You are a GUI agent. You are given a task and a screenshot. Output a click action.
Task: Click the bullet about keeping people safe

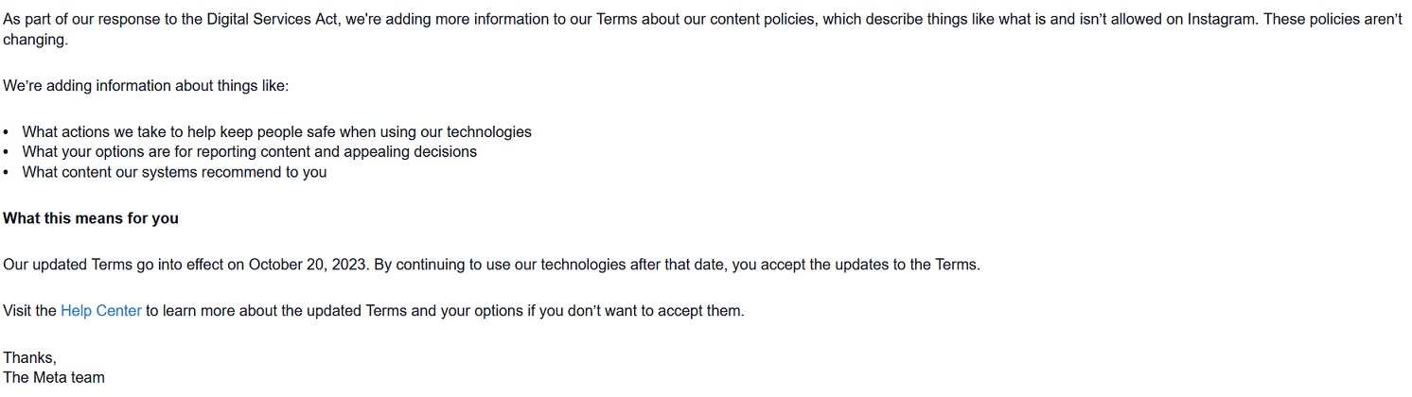(276, 132)
